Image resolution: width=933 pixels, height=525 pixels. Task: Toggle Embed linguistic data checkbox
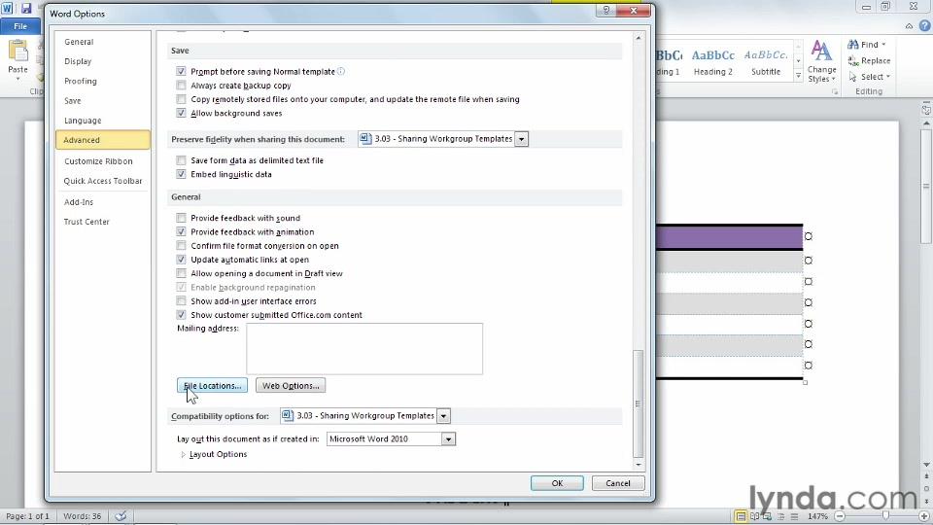(x=181, y=174)
